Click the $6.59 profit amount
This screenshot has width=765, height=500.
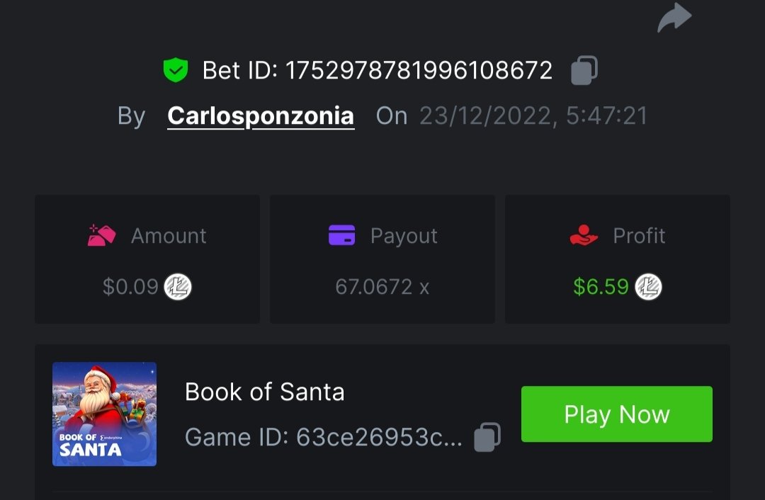pyautogui.click(x=601, y=287)
